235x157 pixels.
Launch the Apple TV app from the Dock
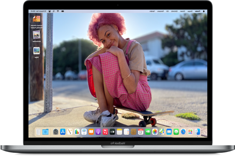click(112, 132)
